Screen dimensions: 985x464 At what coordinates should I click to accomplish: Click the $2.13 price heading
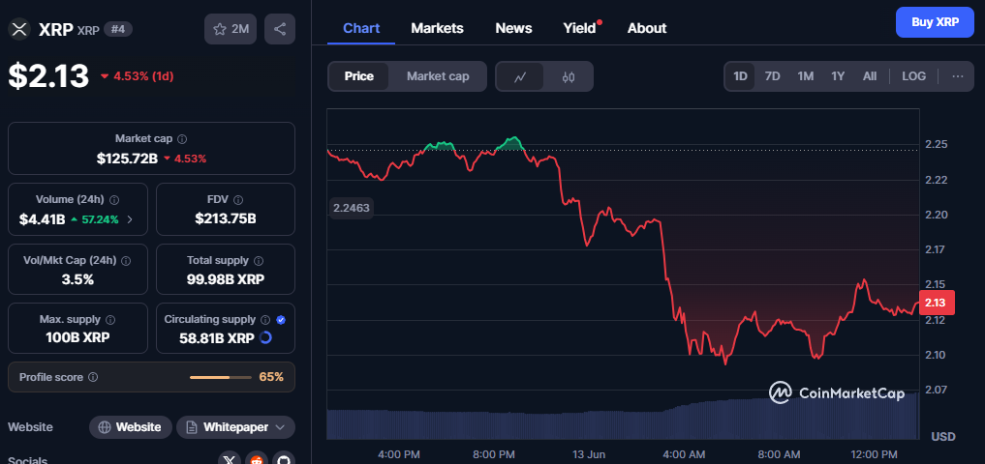[49, 75]
